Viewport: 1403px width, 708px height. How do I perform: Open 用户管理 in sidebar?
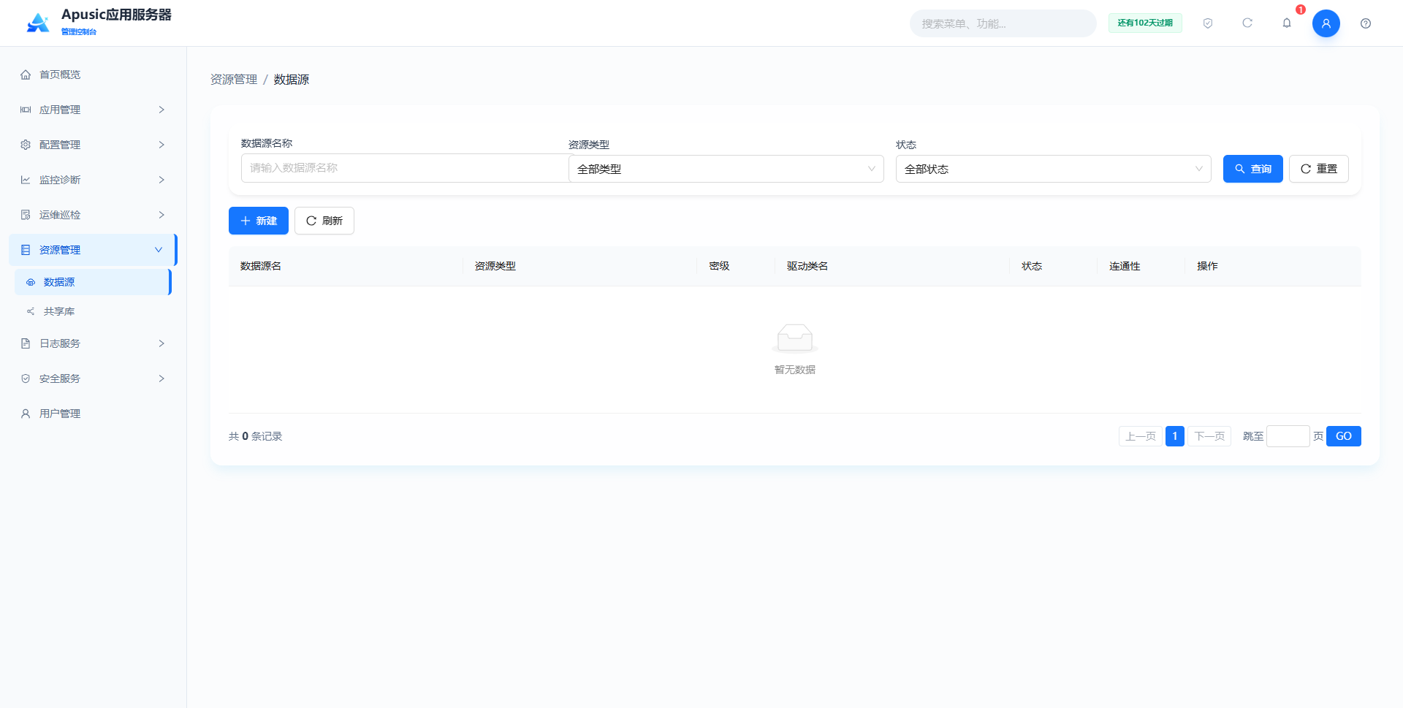(x=93, y=414)
